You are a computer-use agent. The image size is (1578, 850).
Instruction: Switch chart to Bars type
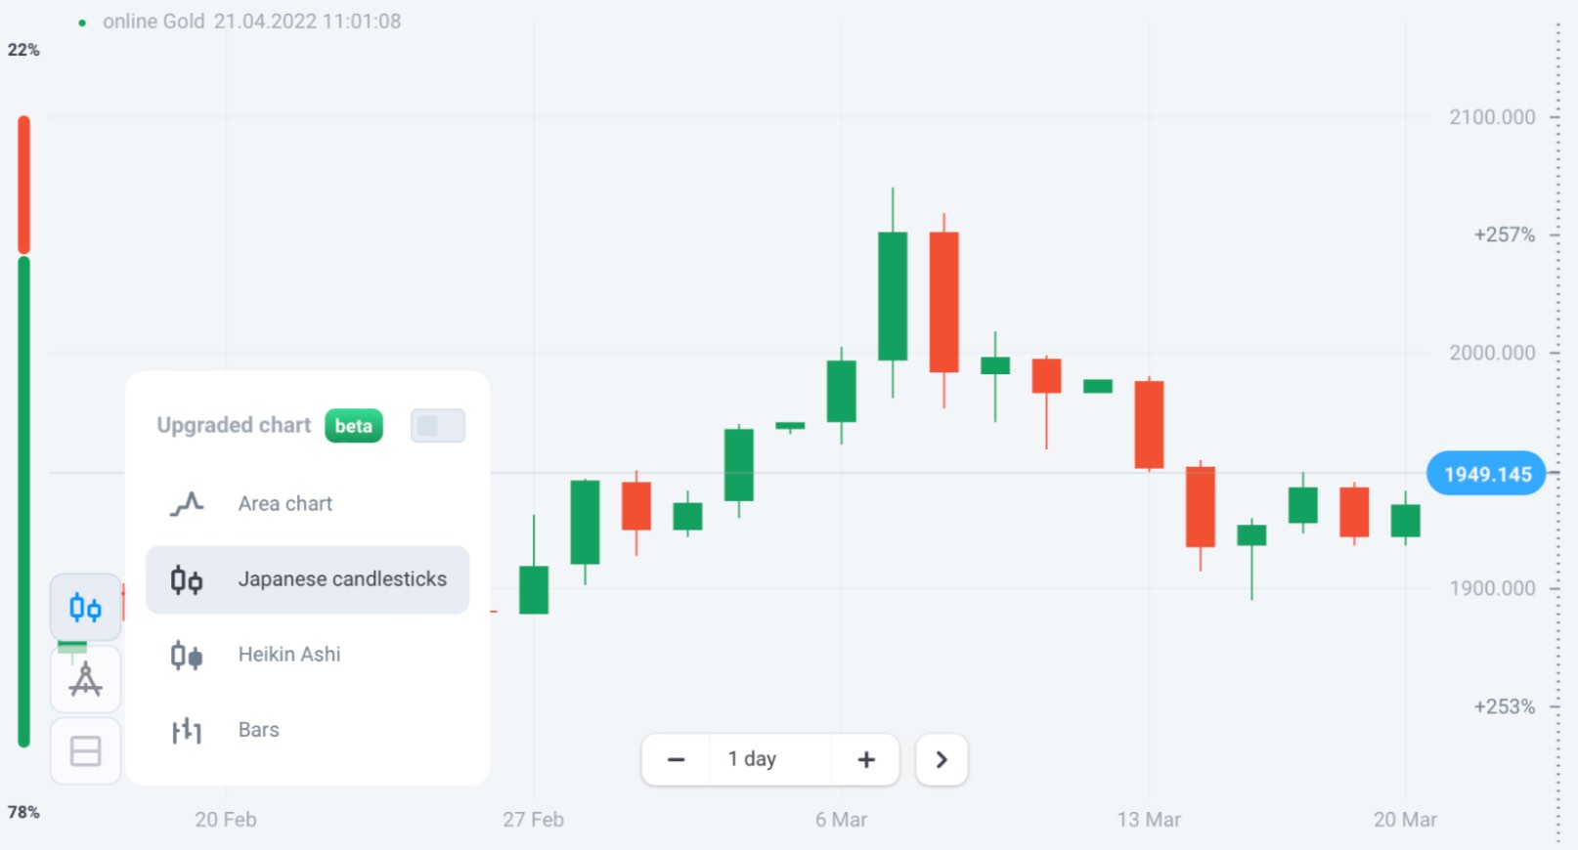(259, 730)
